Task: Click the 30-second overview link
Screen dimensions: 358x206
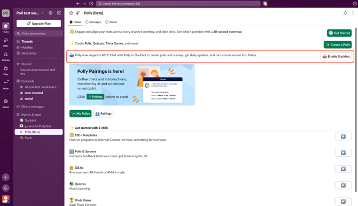Action: (228, 32)
